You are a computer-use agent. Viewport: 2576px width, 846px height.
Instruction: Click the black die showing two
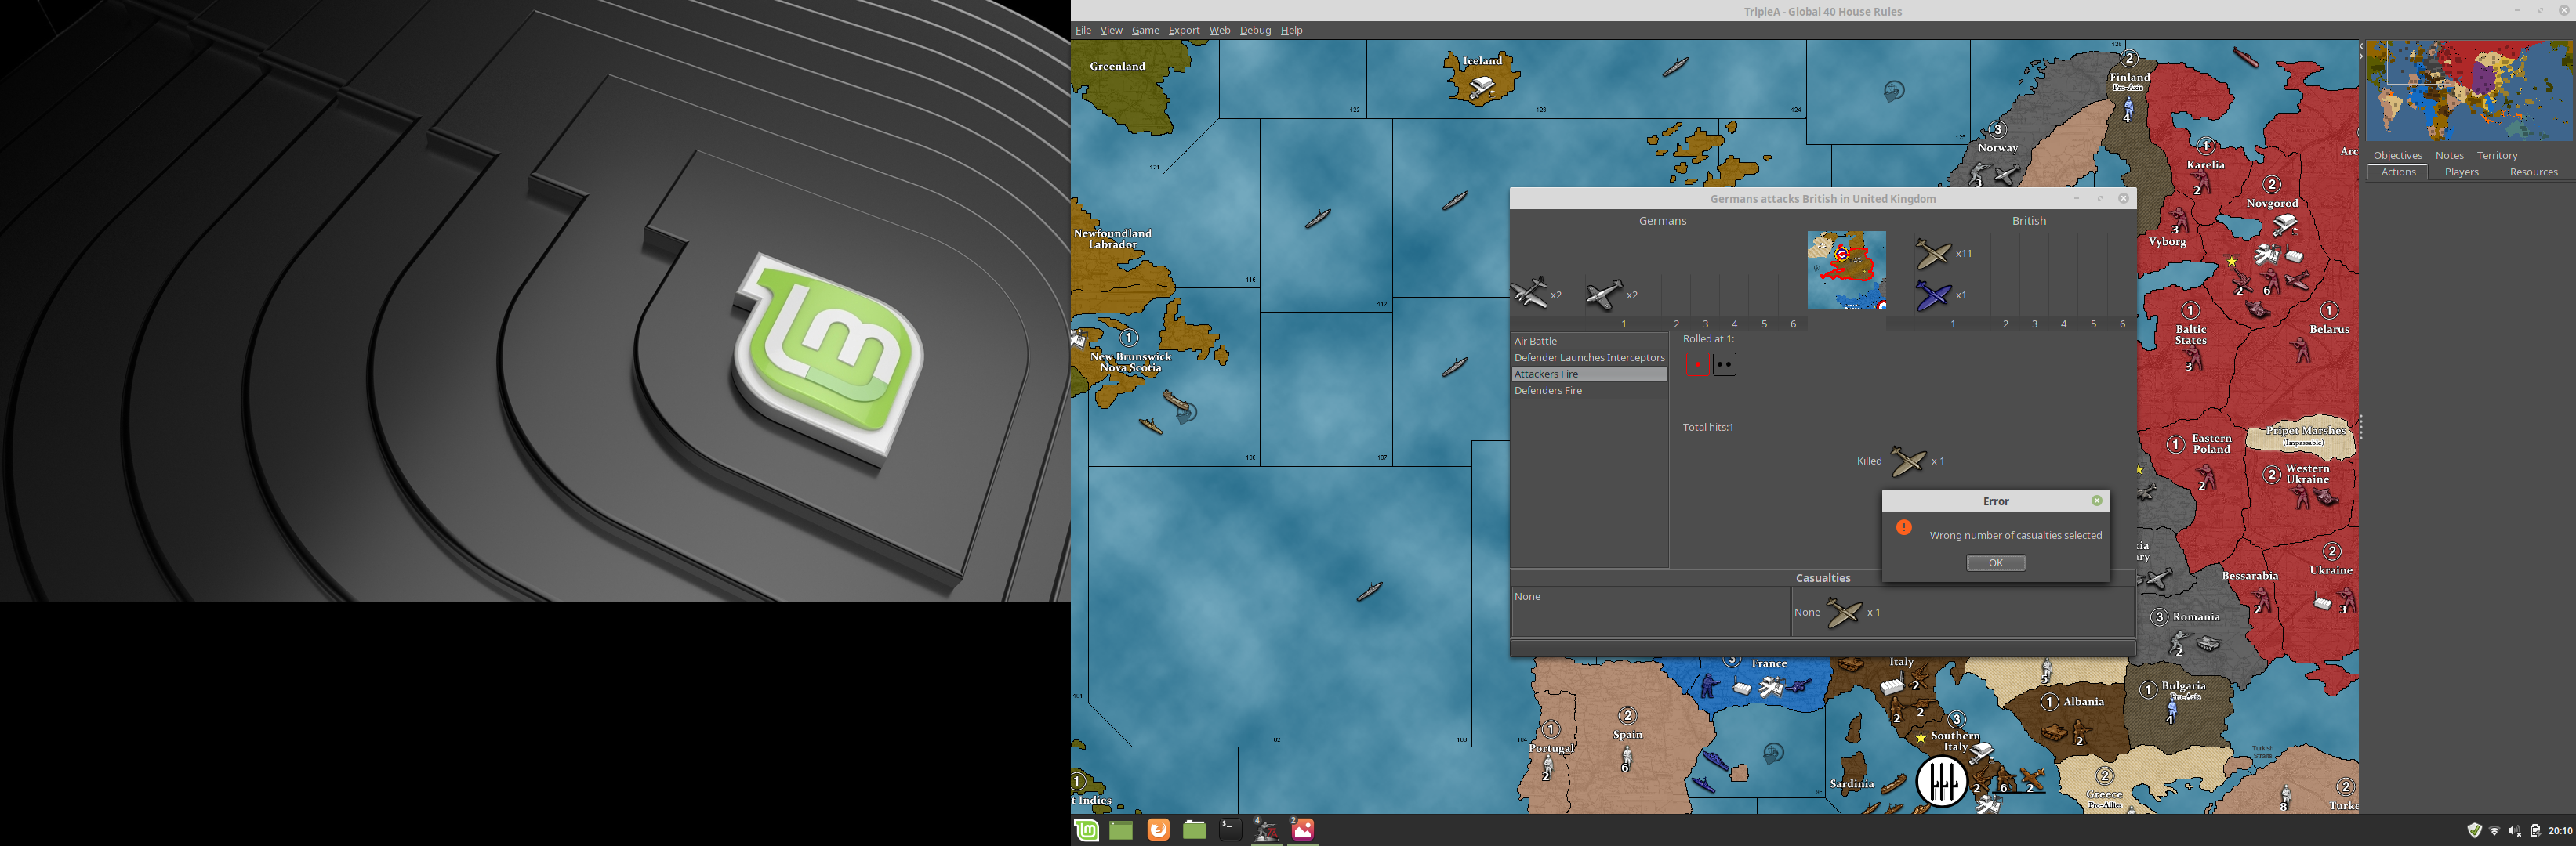1724,364
